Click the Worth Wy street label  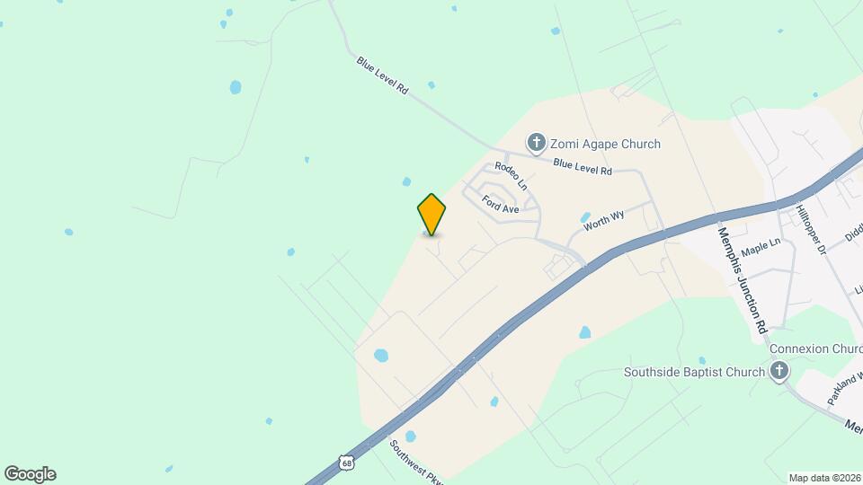(x=604, y=221)
